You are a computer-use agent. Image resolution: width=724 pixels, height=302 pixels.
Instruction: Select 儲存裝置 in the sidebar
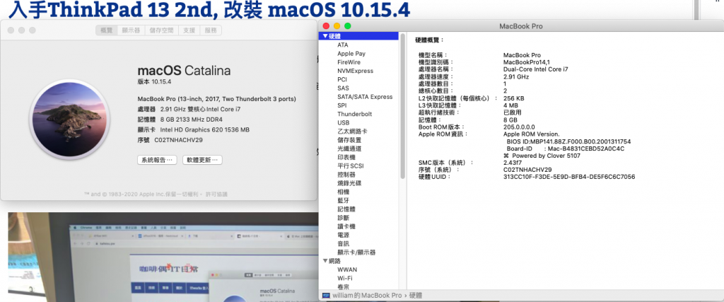[x=349, y=140]
